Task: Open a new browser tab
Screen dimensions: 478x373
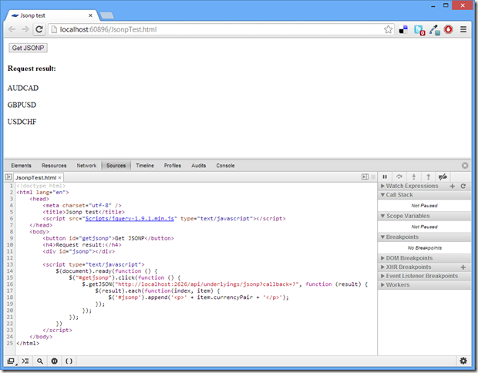Action: [106, 15]
